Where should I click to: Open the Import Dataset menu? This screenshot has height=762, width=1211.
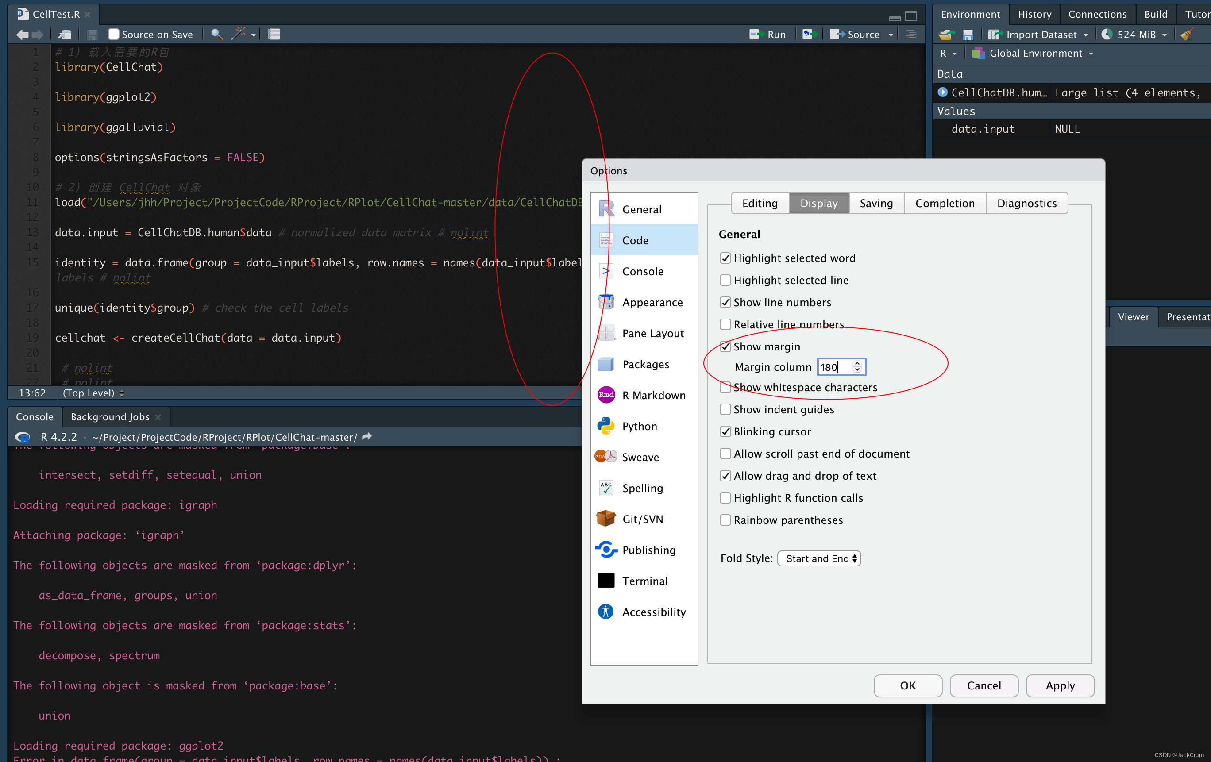[x=1041, y=34]
